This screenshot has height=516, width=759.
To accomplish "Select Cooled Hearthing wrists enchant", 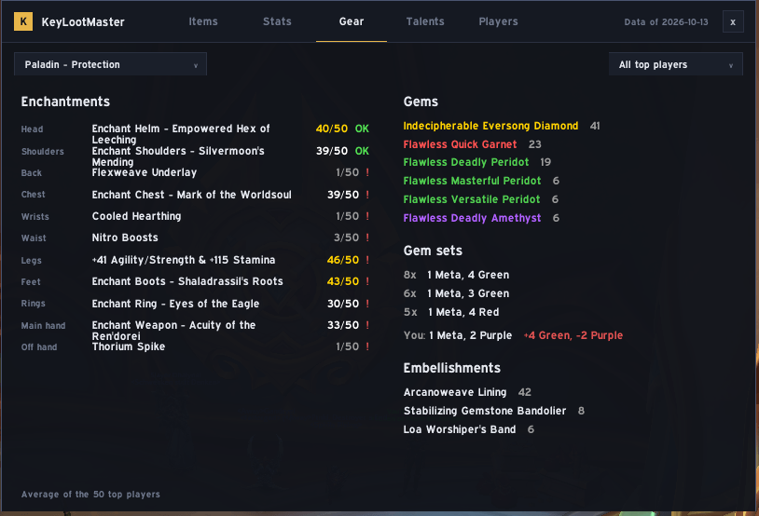I will [x=136, y=216].
